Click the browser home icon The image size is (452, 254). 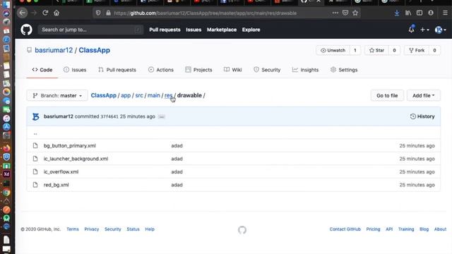point(56,13)
